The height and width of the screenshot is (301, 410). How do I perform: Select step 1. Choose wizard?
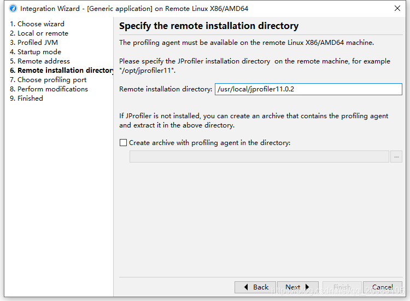click(37, 24)
